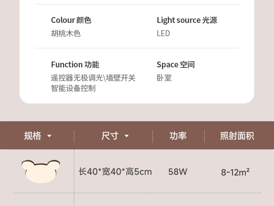Click the Light source 光源 label
Image resolution: width=274 pixels, height=206 pixels.
click(187, 20)
